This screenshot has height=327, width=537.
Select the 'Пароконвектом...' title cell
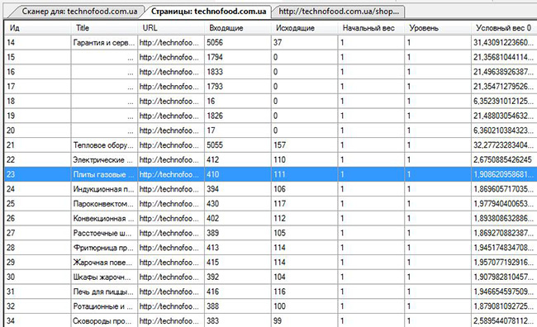tap(104, 204)
